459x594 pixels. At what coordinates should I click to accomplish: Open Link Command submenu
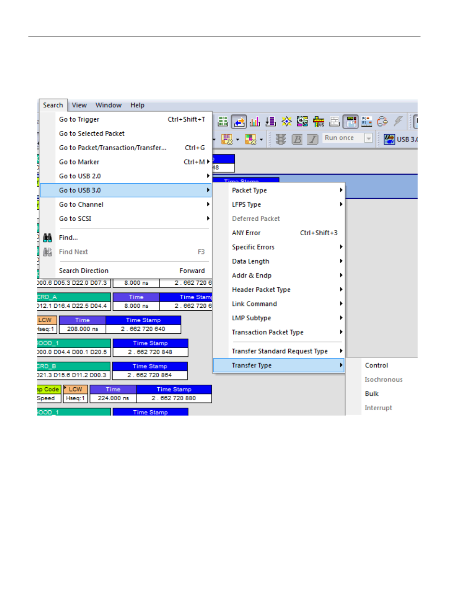point(279,303)
